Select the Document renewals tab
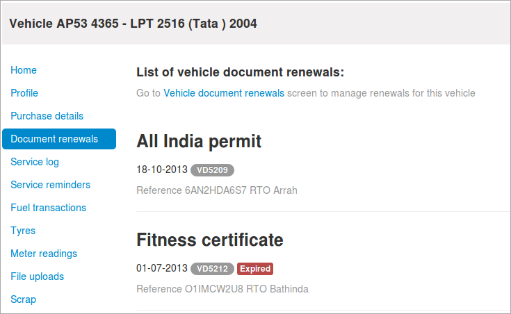 click(59, 139)
